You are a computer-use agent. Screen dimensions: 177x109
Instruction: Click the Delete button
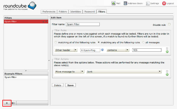click(58, 85)
